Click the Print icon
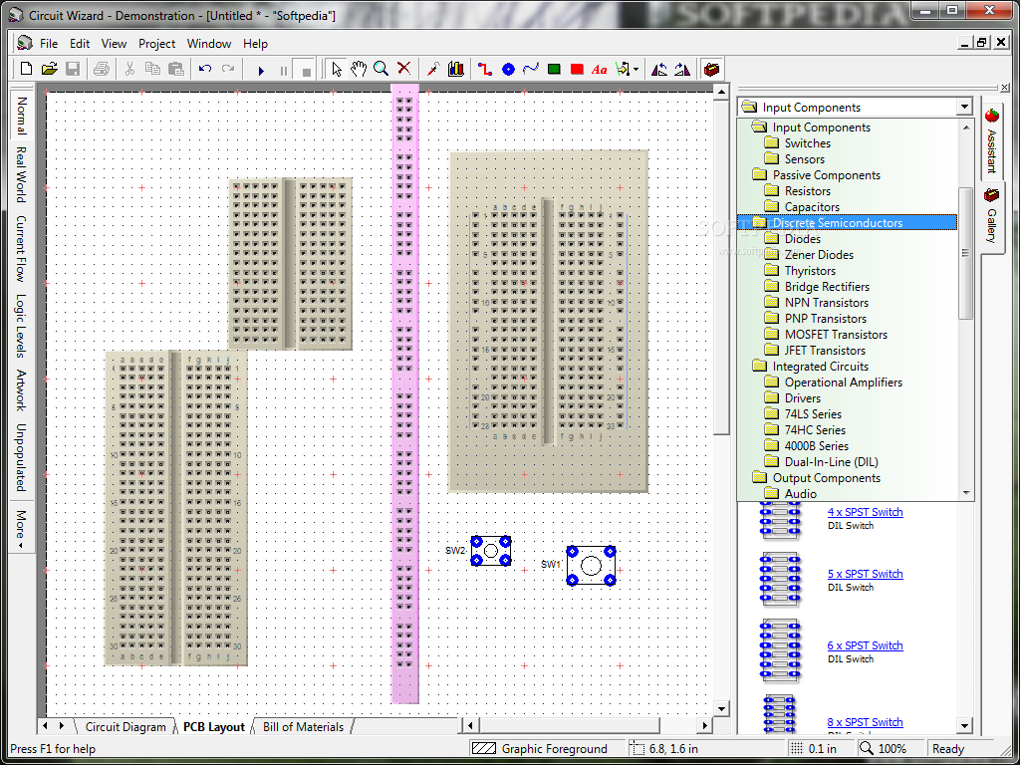 tap(102, 69)
